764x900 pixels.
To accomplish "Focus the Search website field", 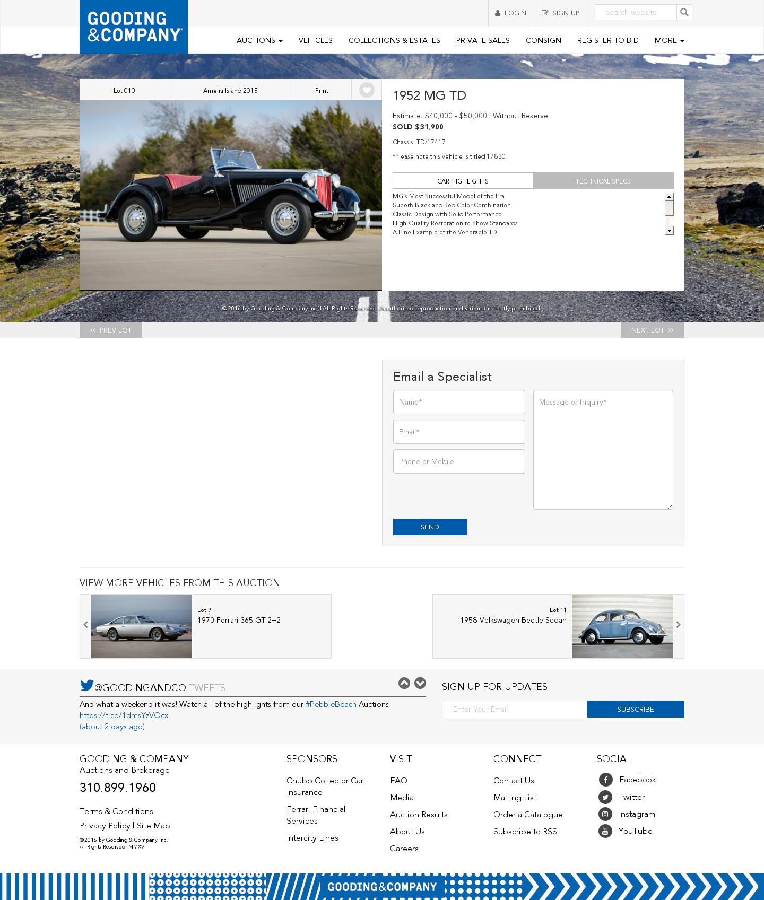I will click(636, 12).
